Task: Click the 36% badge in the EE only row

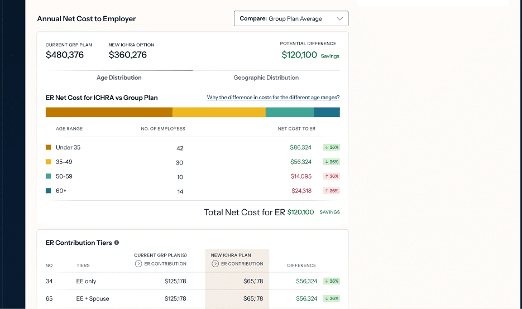Action: (x=332, y=281)
